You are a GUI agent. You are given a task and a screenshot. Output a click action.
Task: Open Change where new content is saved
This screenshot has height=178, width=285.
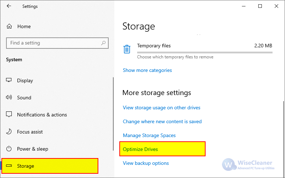(162, 121)
